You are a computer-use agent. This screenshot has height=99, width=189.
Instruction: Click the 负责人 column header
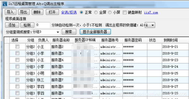pos(43,40)
